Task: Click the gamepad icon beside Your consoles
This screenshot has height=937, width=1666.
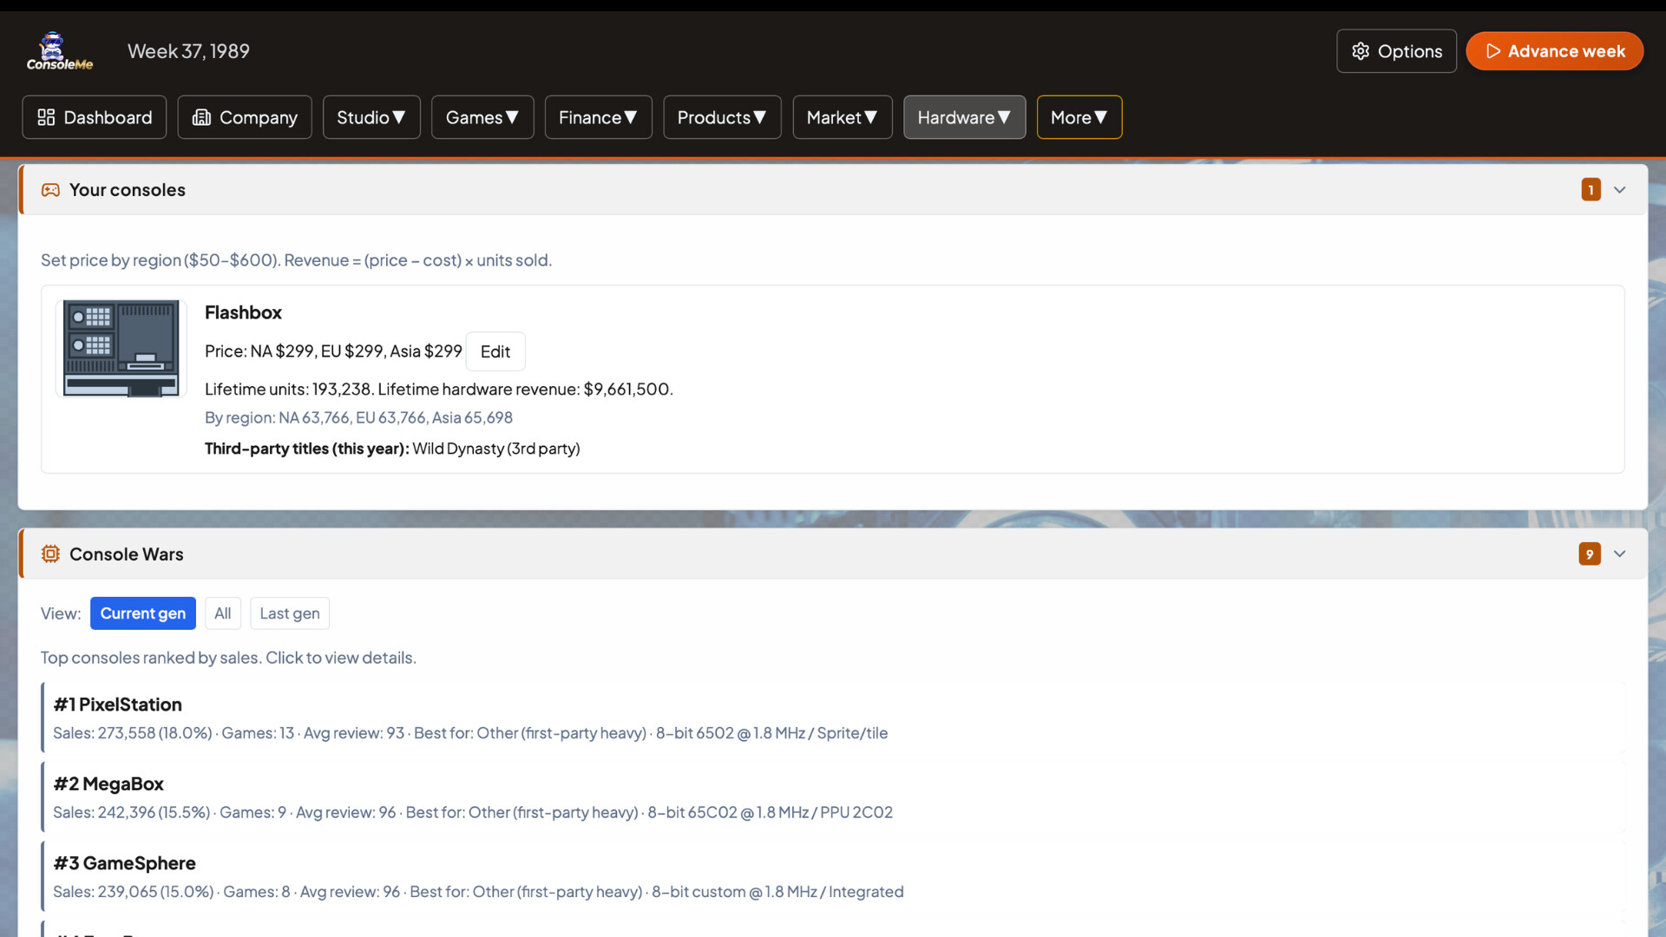Action: click(50, 189)
